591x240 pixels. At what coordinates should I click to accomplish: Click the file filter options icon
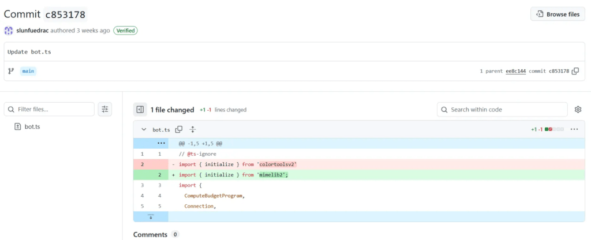[104, 109]
